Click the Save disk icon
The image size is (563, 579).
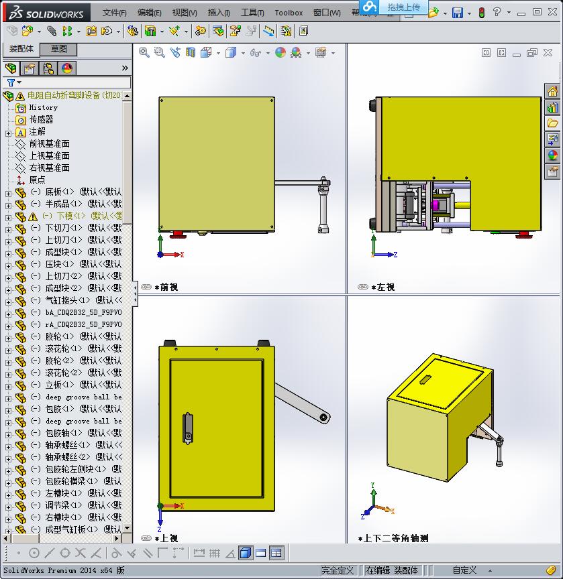(458, 13)
